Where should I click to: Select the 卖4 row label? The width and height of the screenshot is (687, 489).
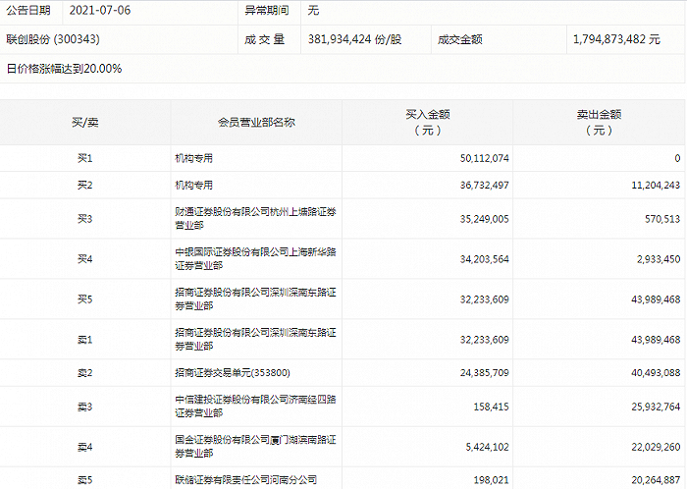(x=85, y=447)
